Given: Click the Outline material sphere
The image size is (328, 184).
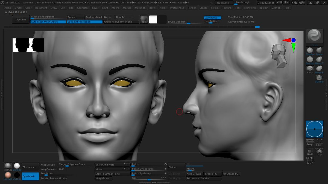Looking at the screenshot, I should coord(17,175).
